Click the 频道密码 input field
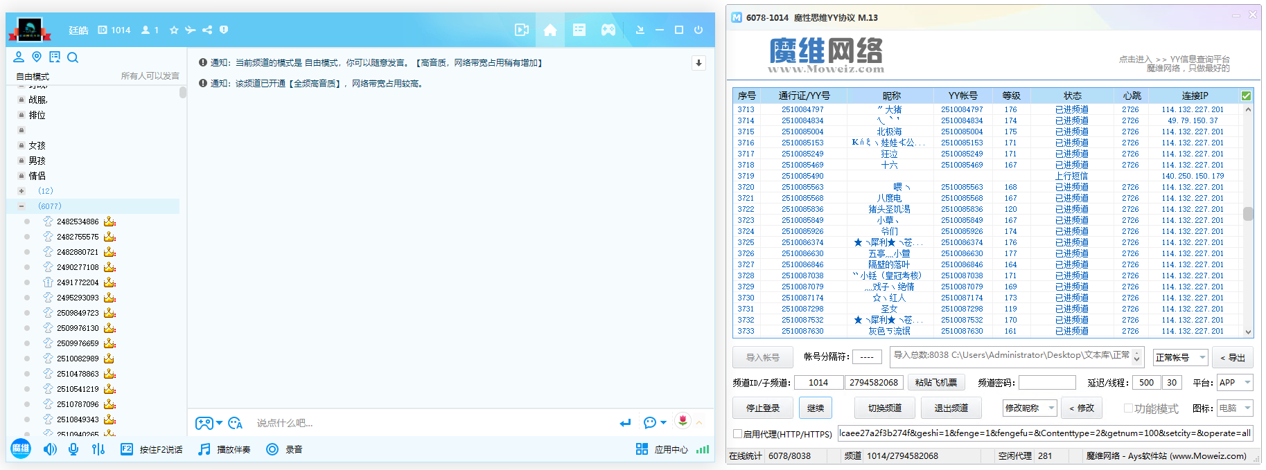 [x=1047, y=382]
